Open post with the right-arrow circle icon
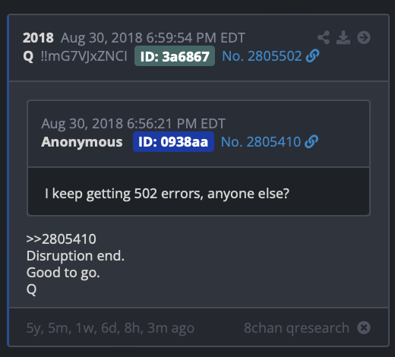 (364, 37)
